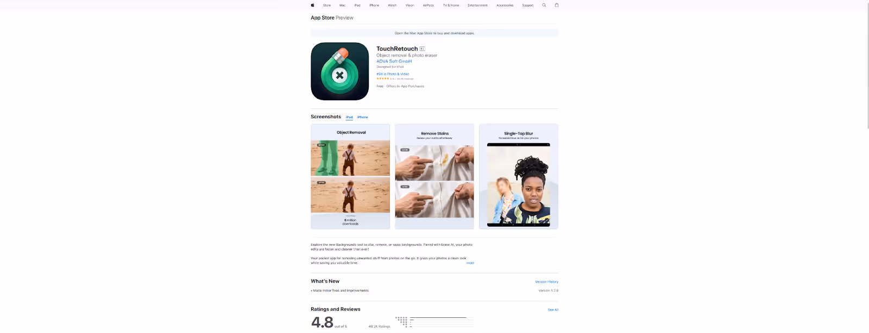Switch to the iPhone screenshots tab

[362, 117]
